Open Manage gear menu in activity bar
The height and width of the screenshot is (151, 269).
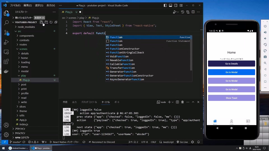tap(6, 135)
